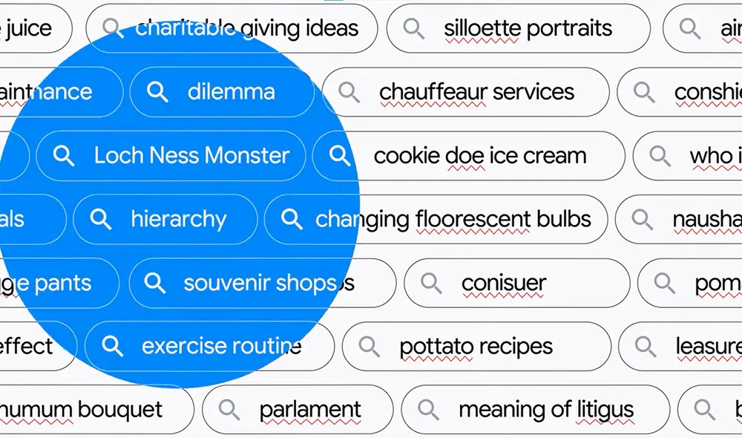Click magnifier icon next to 'Loch Ness Monster'
This screenshot has width=742, height=438.
pyautogui.click(x=64, y=156)
